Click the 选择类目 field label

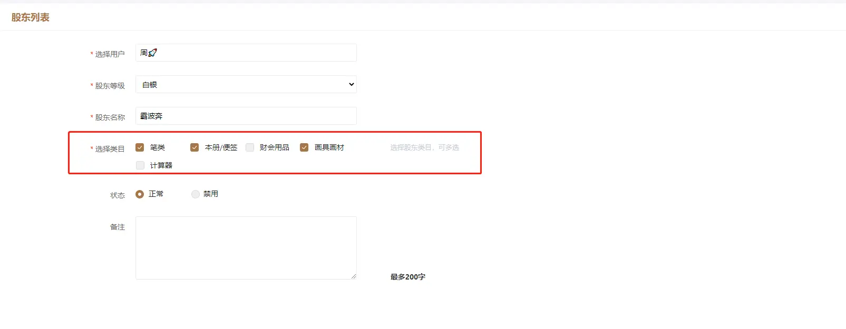(110, 149)
